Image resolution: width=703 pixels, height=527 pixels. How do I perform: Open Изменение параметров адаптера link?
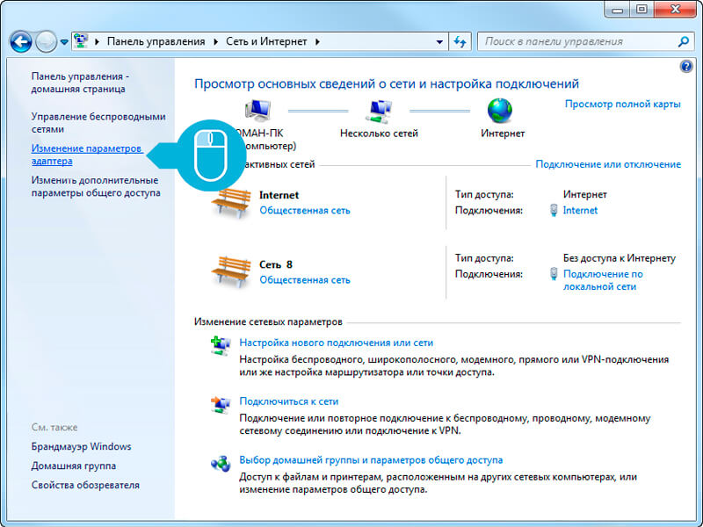(87, 155)
